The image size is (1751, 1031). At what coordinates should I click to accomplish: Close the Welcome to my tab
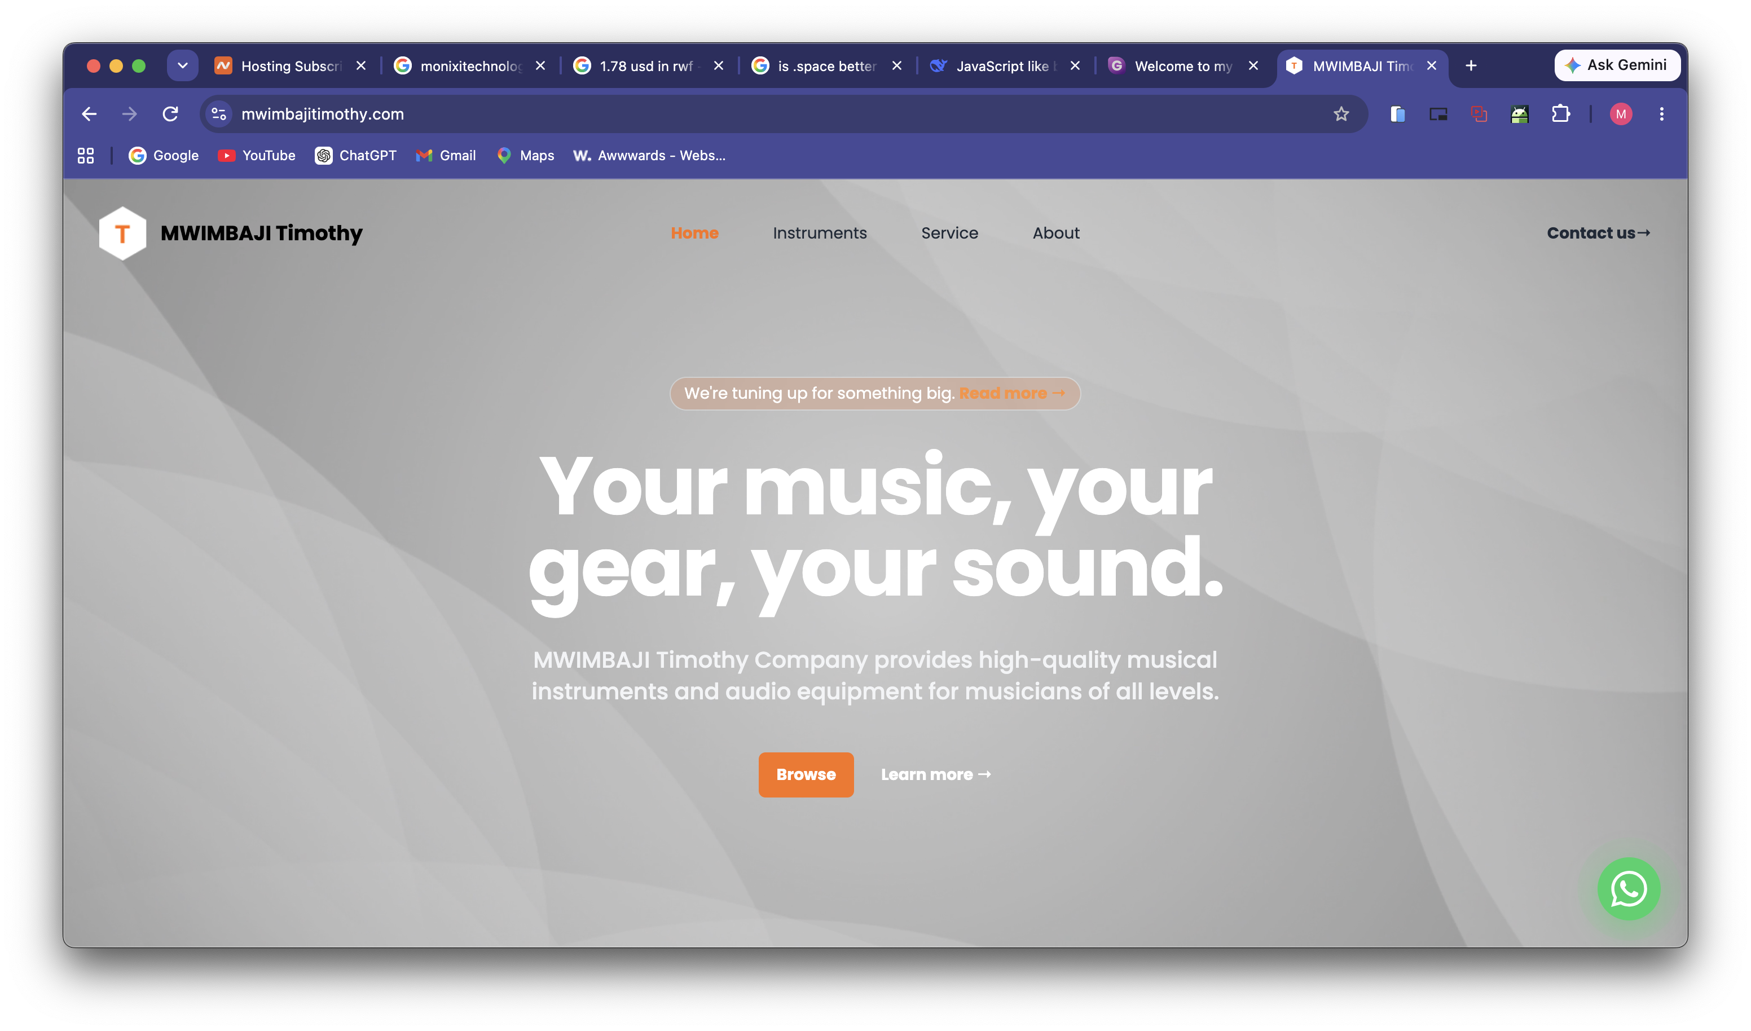pyautogui.click(x=1253, y=66)
